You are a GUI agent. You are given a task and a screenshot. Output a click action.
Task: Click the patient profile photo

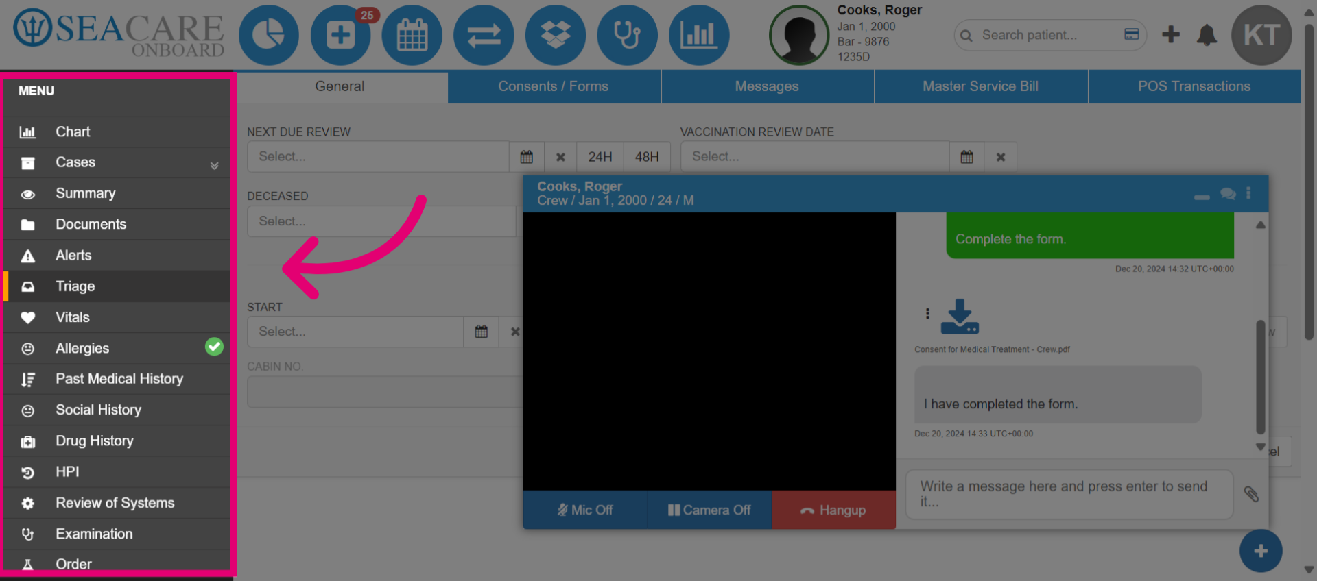(x=799, y=35)
